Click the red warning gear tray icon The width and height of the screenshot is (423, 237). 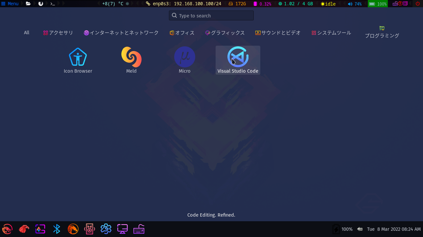[400, 4]
